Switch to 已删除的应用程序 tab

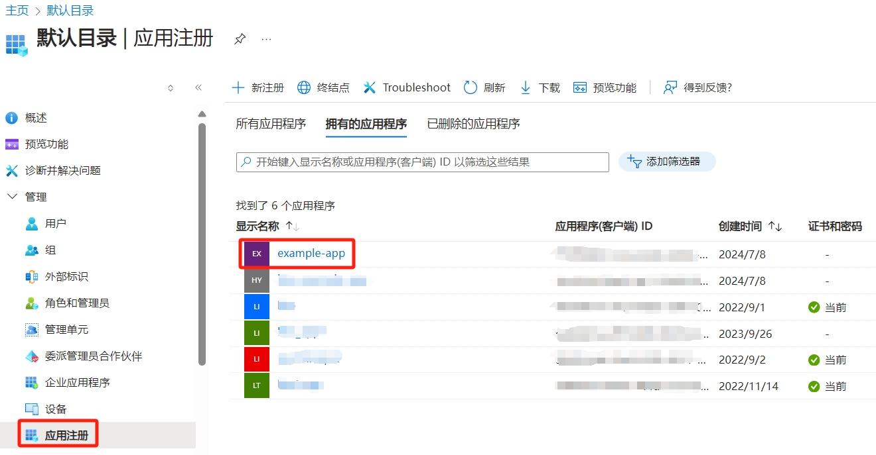click(473, 124)
